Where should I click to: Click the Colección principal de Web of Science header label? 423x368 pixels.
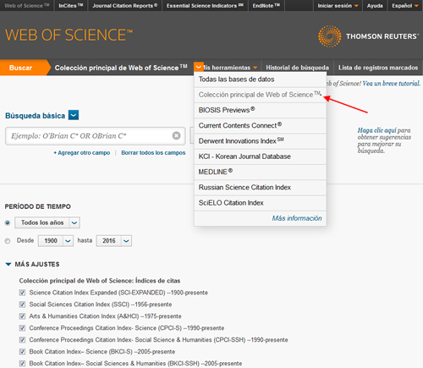click(x=121, y=68)
